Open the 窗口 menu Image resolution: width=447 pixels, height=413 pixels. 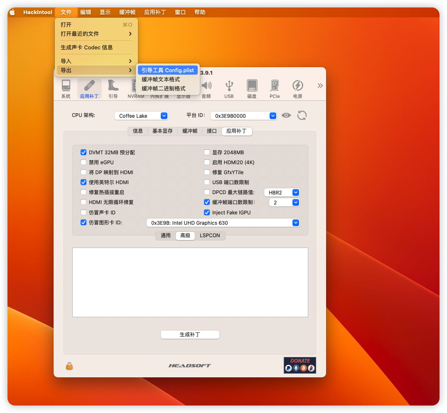[180, 12]
